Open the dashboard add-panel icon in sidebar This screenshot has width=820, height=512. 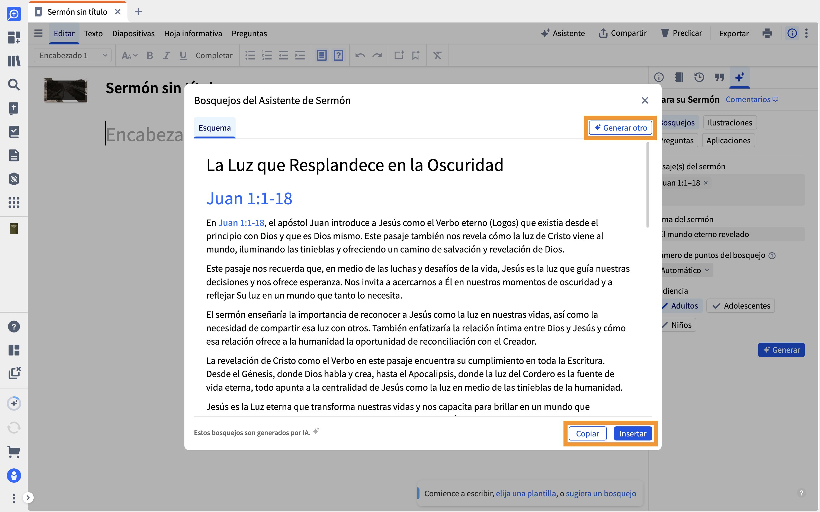click(14, 37)
